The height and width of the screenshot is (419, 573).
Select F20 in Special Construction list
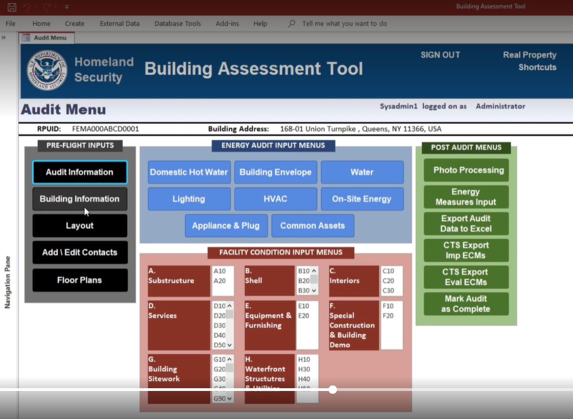[x=388, y=316]
